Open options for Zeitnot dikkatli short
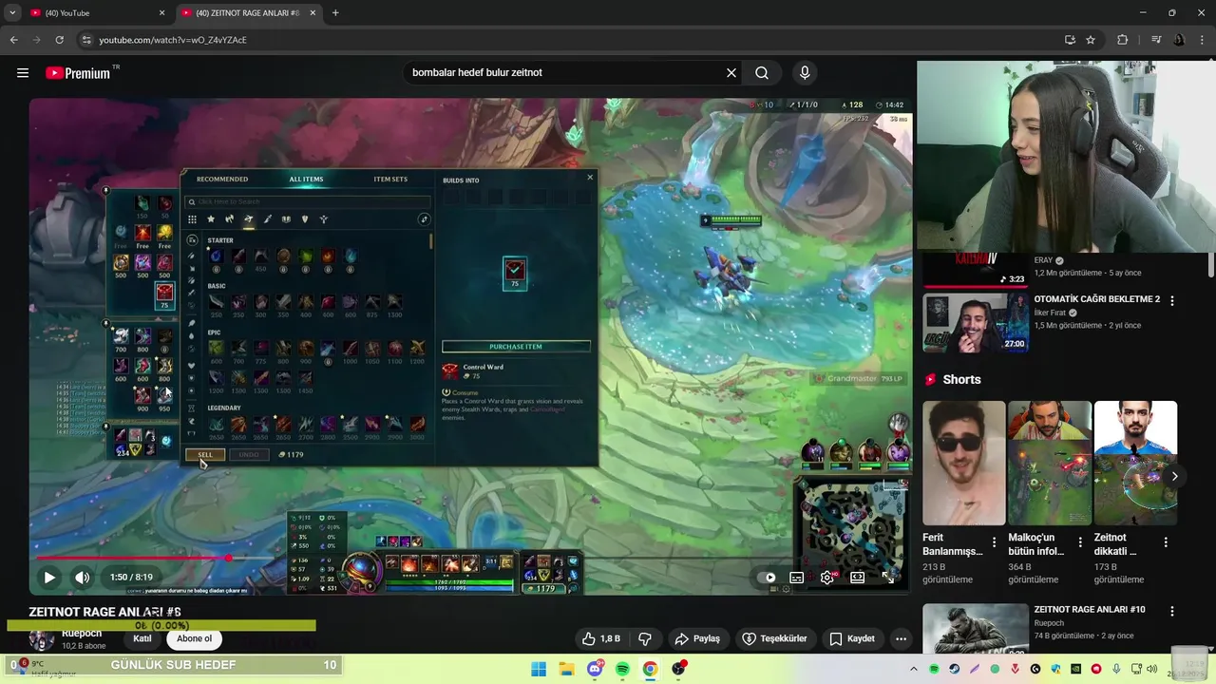This screenshot has width=1216, height=684. click(1166, 542)
